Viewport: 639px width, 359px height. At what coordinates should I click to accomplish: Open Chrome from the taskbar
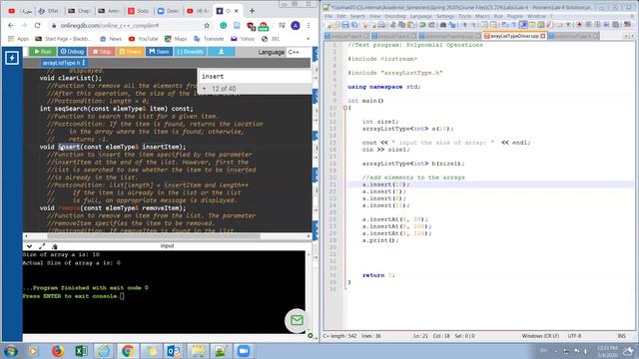point(128,351)
